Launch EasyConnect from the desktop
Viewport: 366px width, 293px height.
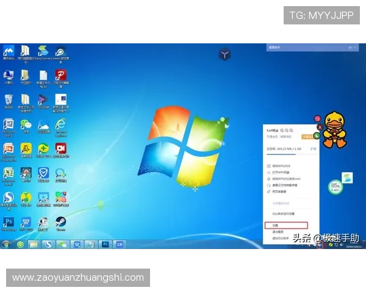click(43, 51)
